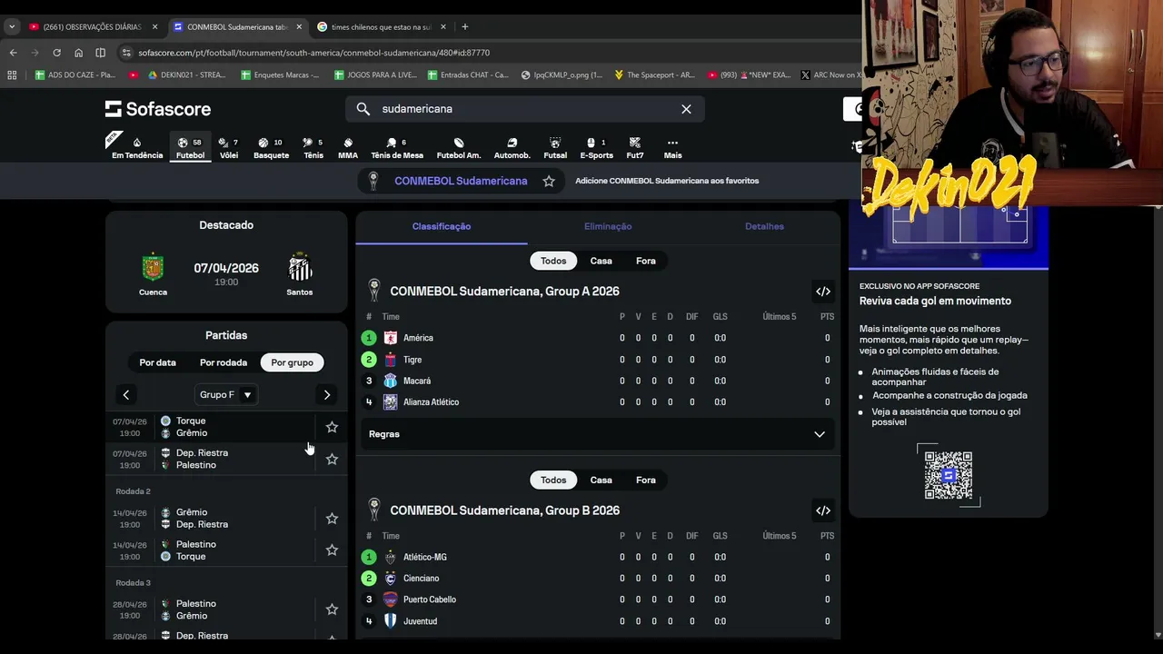
Task: Select Por data match filter
Action: (x=158, y=362)
